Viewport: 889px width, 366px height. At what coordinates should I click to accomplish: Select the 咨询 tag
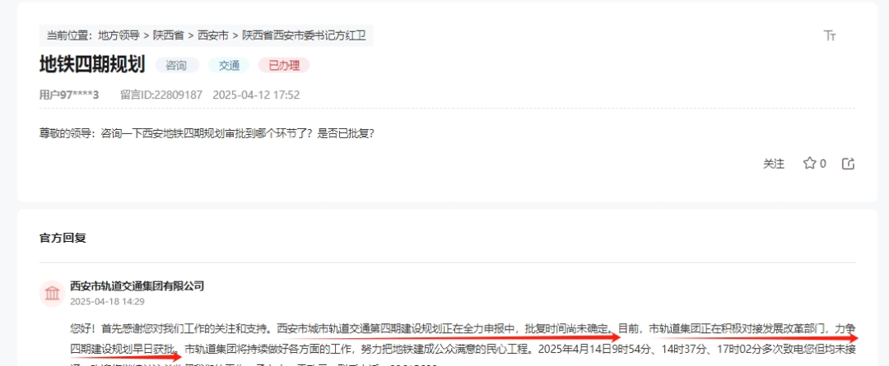[x=176, y=65]
